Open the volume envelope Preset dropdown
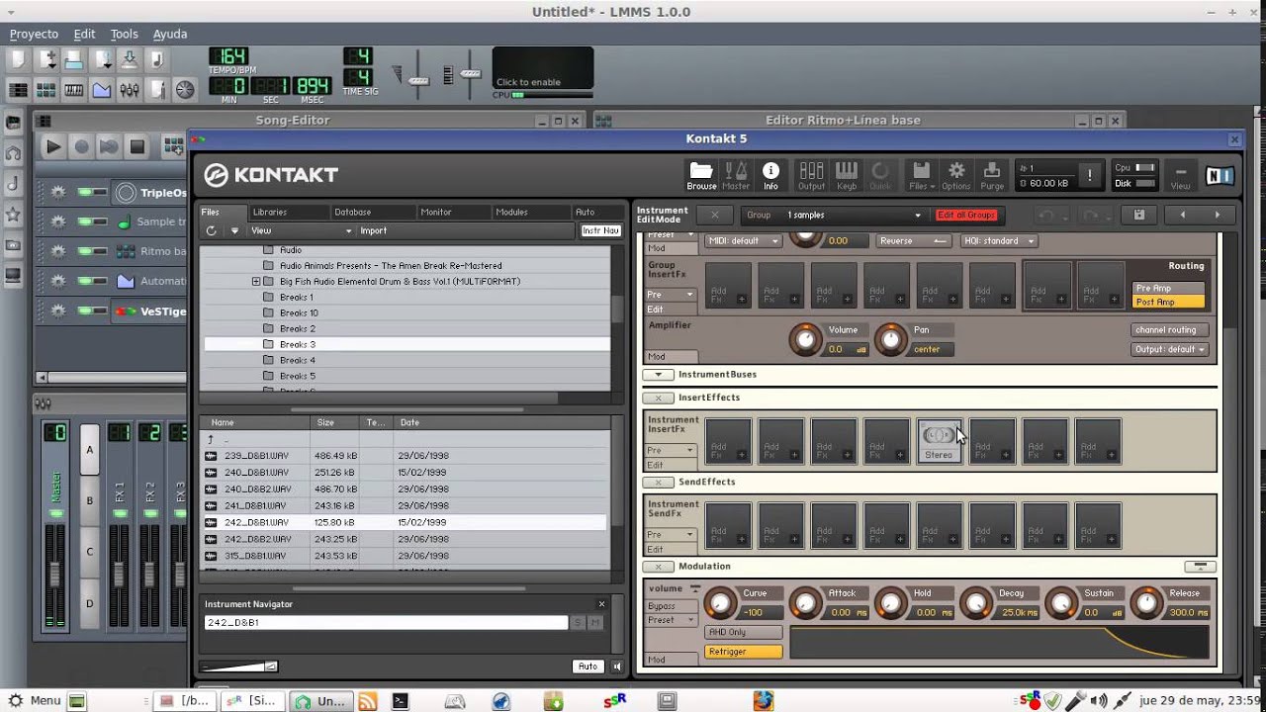Screen dimensions: 1266x712 [673, 620]
